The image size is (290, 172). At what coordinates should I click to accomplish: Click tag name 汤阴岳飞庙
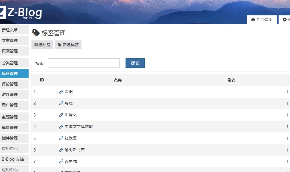pos(75,150)
